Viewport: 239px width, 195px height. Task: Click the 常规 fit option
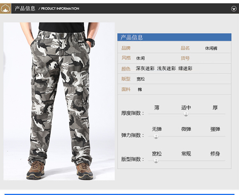186,153
